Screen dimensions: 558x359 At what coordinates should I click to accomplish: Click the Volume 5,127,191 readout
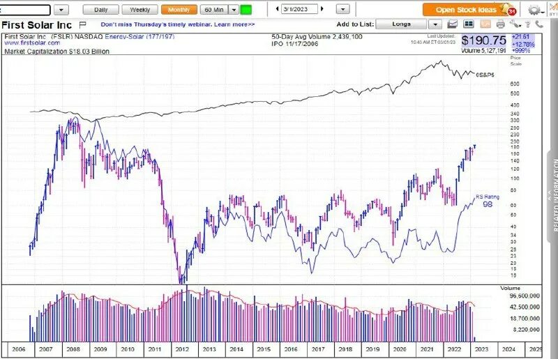483,50
